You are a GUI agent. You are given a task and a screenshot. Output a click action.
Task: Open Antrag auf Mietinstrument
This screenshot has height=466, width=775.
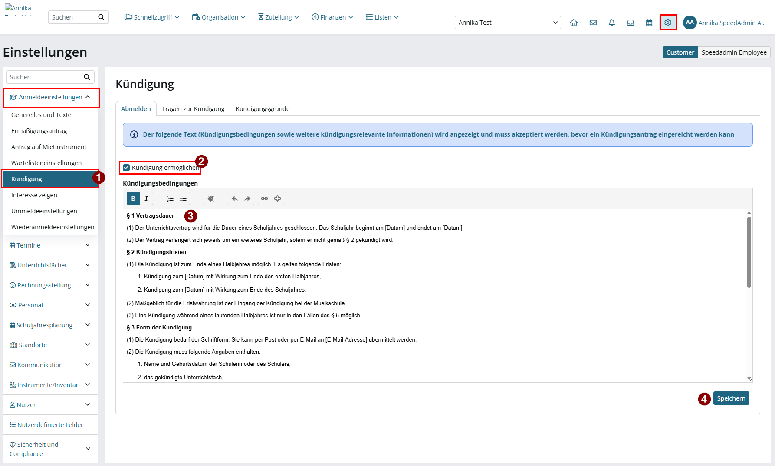pyautogui.click(x=50, y=147)
